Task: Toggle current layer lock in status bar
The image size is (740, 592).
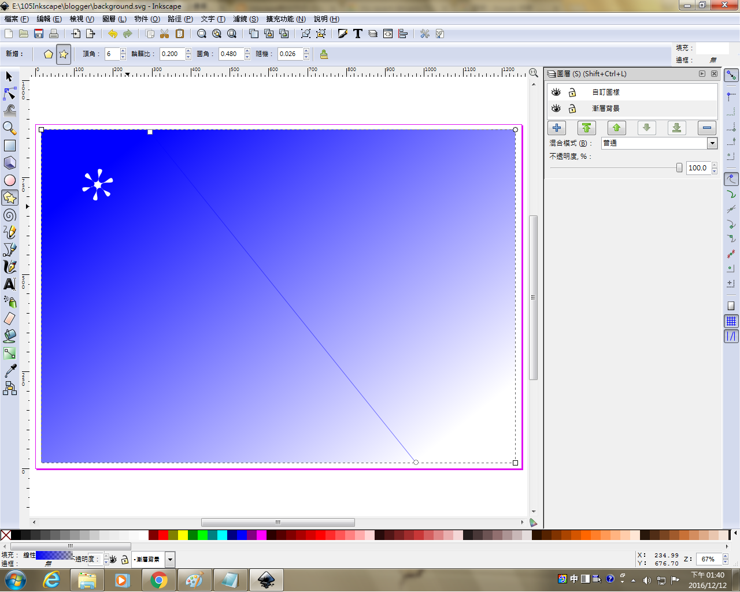Action: pos(124,560)
